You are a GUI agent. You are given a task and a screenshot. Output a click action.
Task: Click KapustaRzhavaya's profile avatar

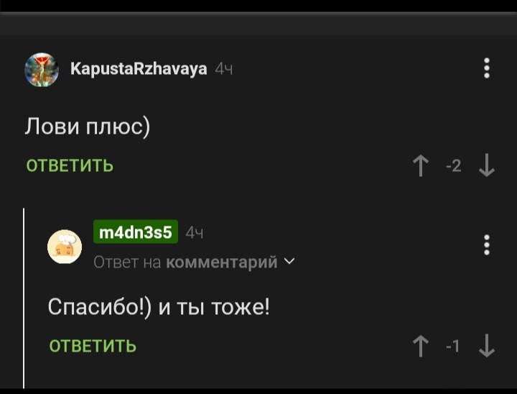[42, 70]
